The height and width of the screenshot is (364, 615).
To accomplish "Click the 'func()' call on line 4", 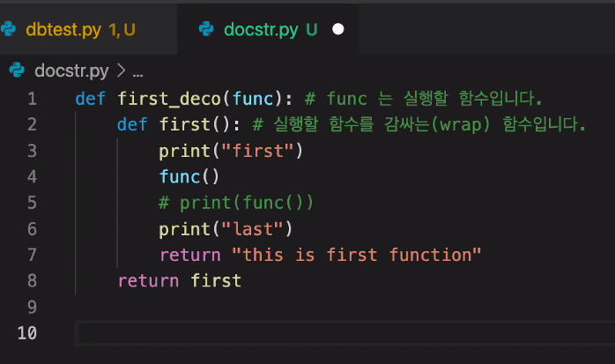I will coord(189,176).
